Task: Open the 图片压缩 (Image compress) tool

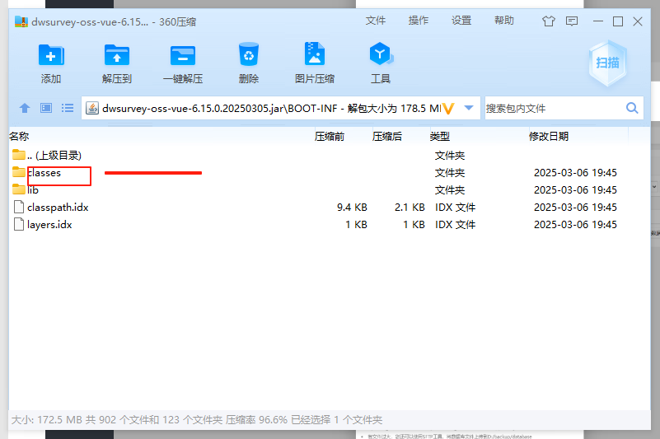Action: click(315, 57)
